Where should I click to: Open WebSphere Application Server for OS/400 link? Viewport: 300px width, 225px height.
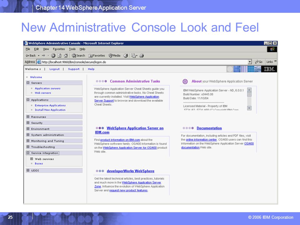point(130,148)
